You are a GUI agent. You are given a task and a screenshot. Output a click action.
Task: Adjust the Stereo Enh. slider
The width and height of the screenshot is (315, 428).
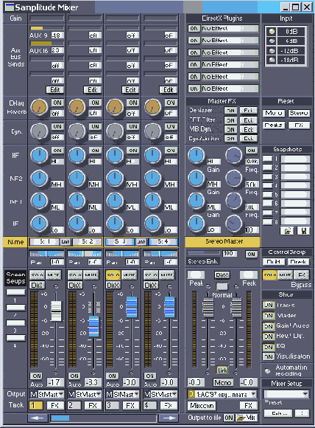[x=204, y=253]
